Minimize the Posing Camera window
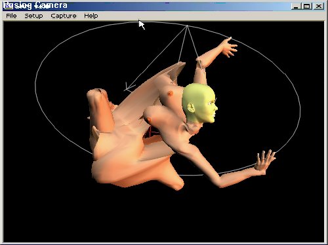This screenshot has height=245, width=328. tap(296, 6)
